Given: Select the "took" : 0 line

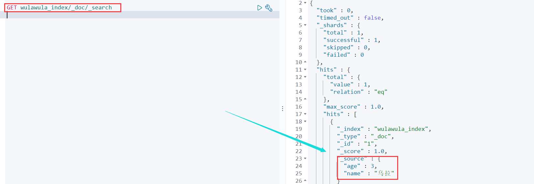Looking at the screenshot, I should (x=335, y=10).
